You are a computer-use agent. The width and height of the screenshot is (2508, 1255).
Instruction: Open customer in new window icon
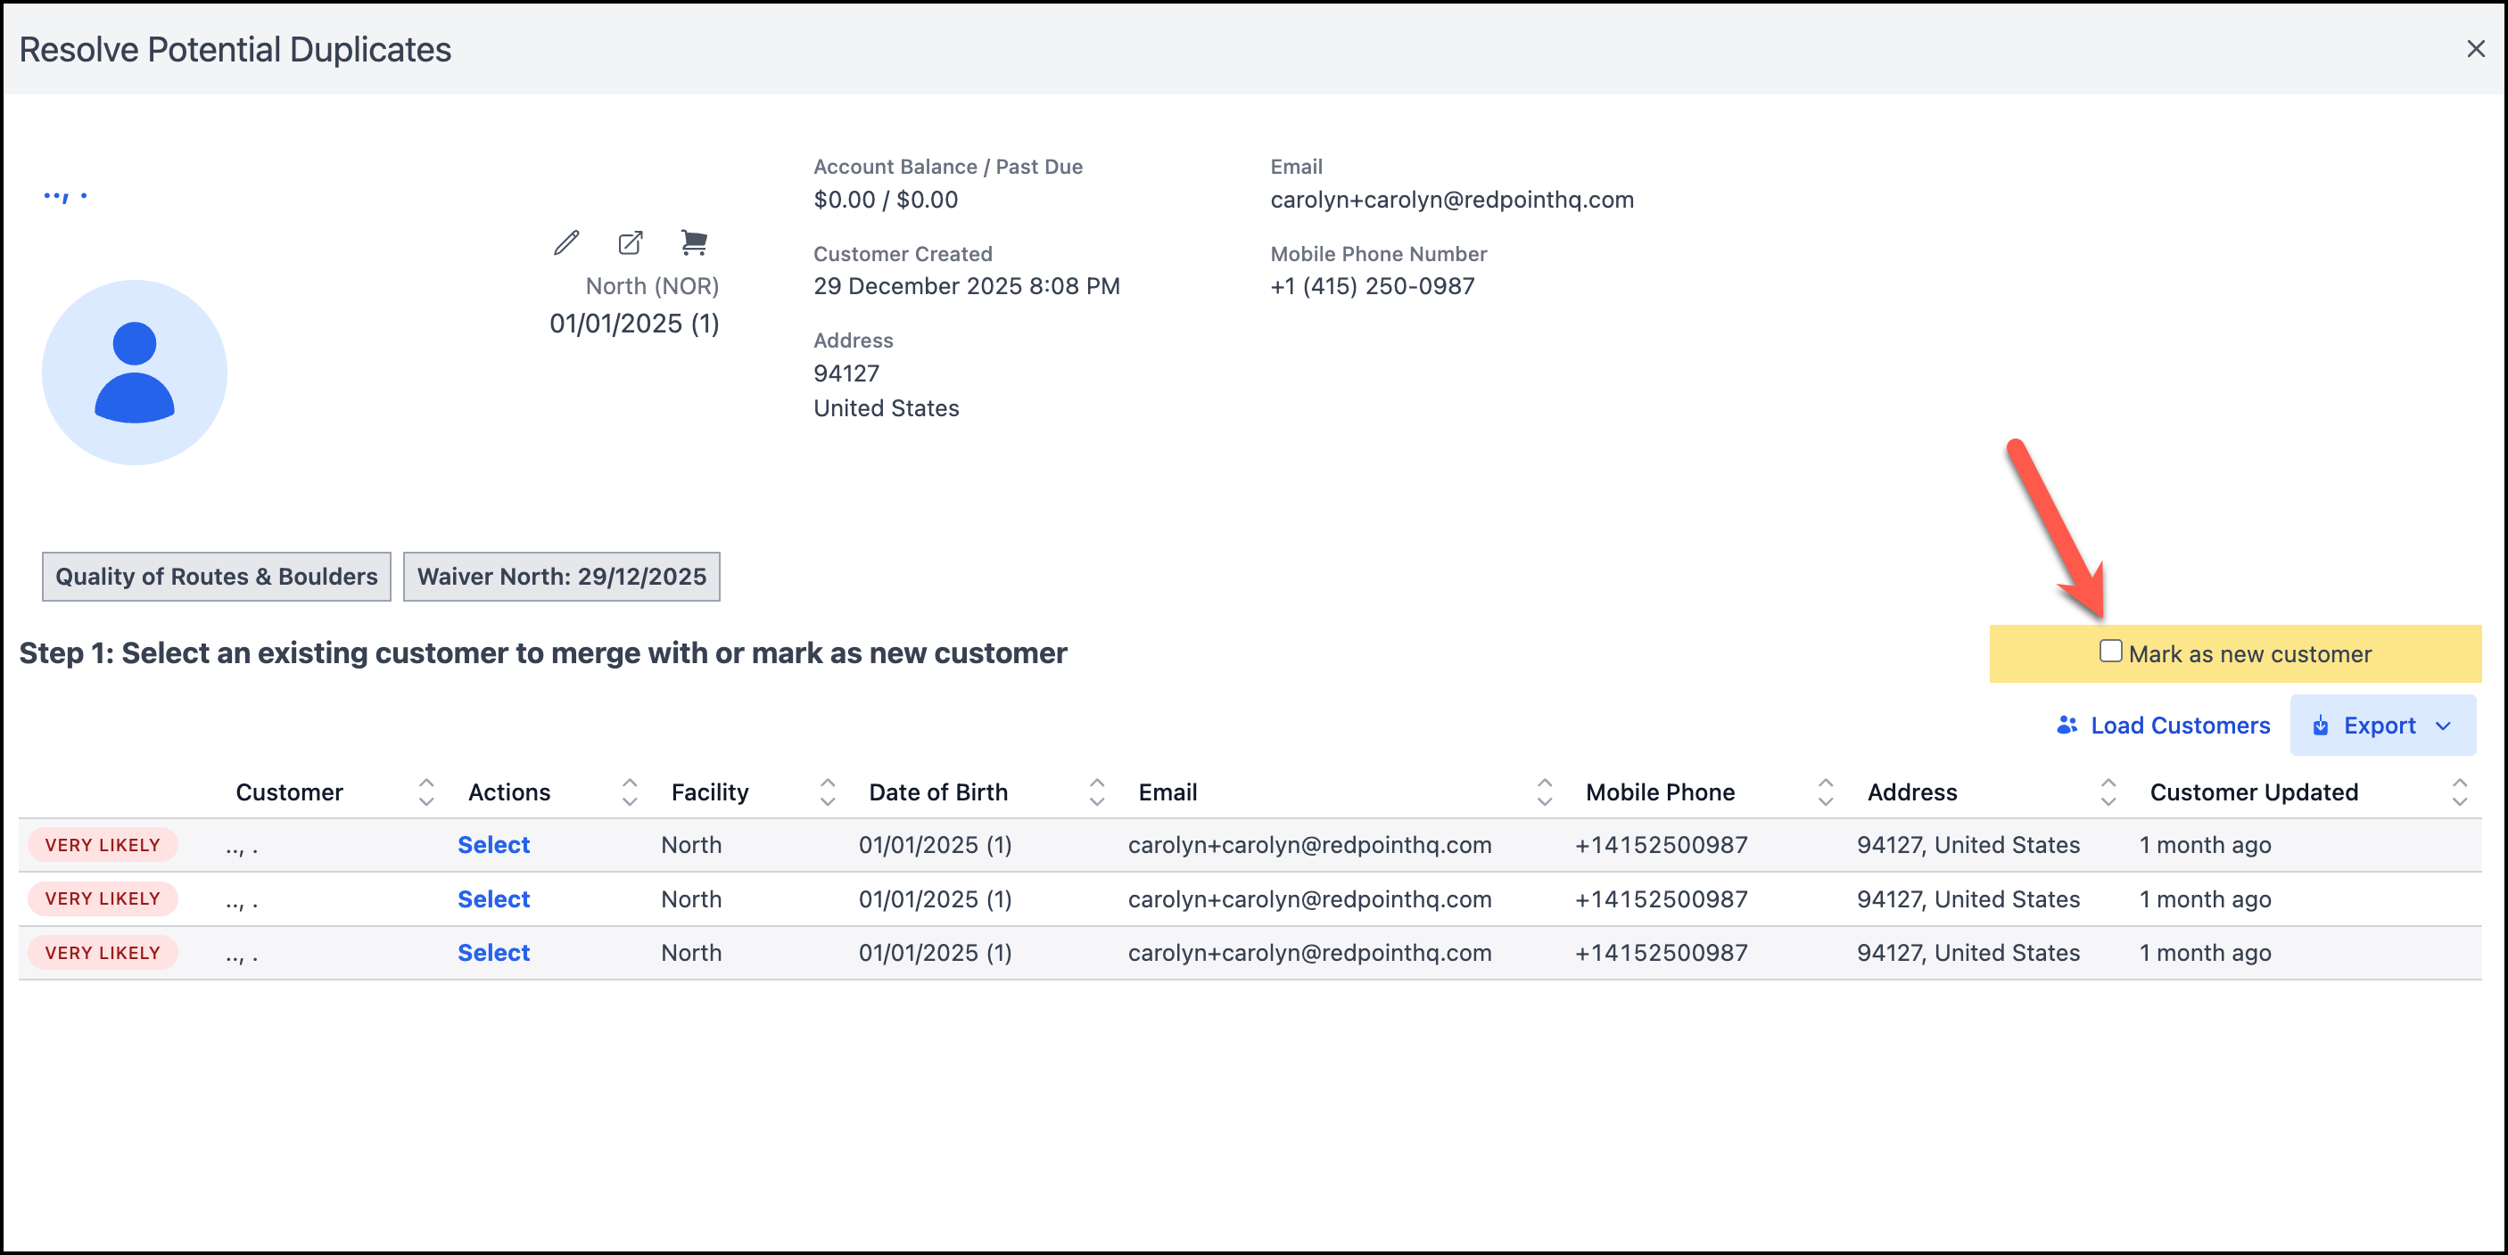pos(630,242)
